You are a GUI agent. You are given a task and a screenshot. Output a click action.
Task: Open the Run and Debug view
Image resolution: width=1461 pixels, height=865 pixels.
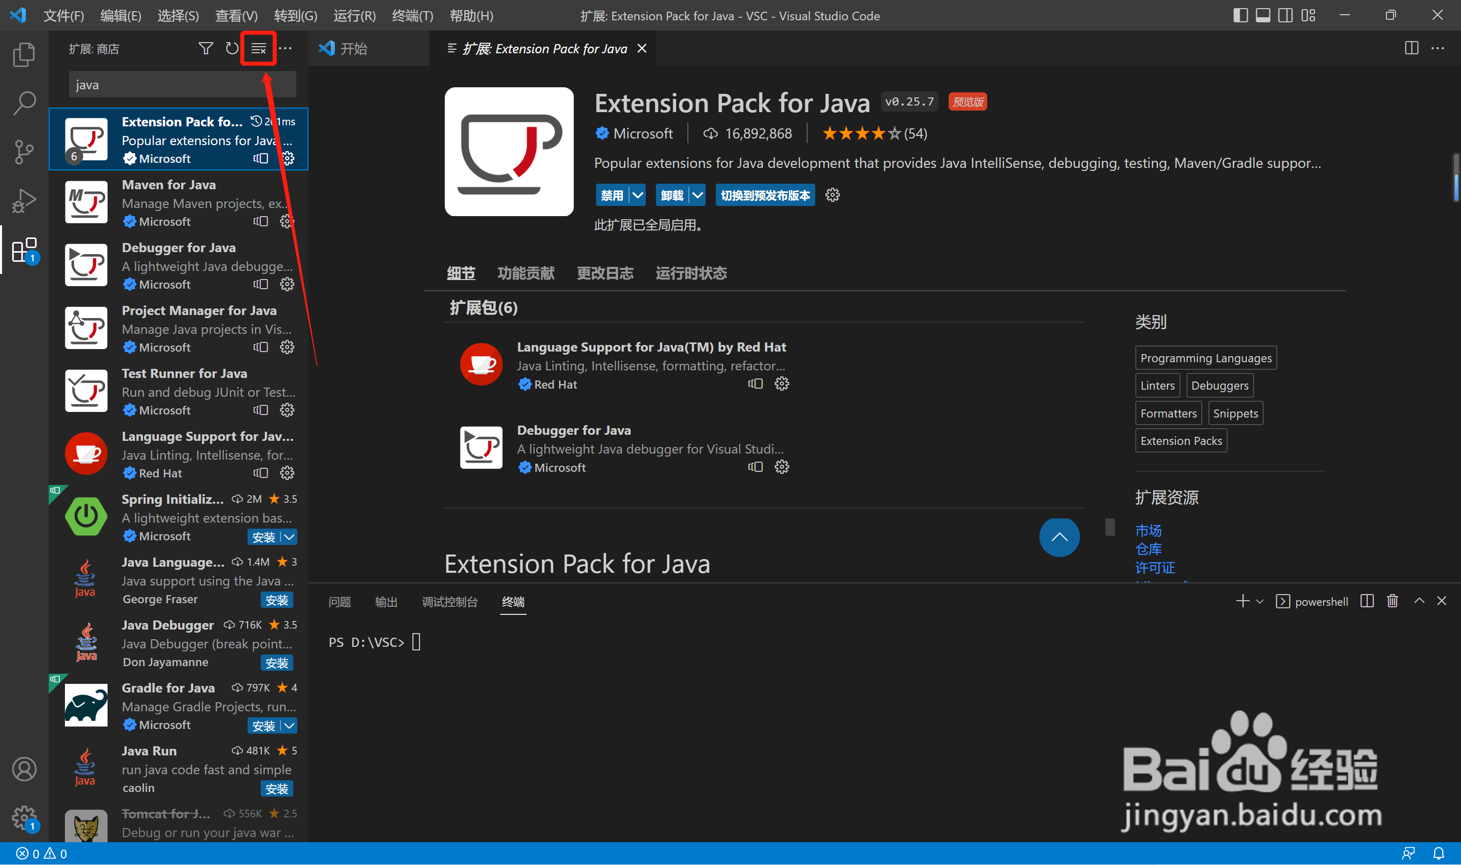(24, 201)
